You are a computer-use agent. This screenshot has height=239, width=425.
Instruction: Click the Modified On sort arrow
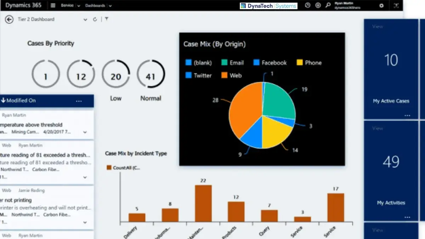(2, 101)
